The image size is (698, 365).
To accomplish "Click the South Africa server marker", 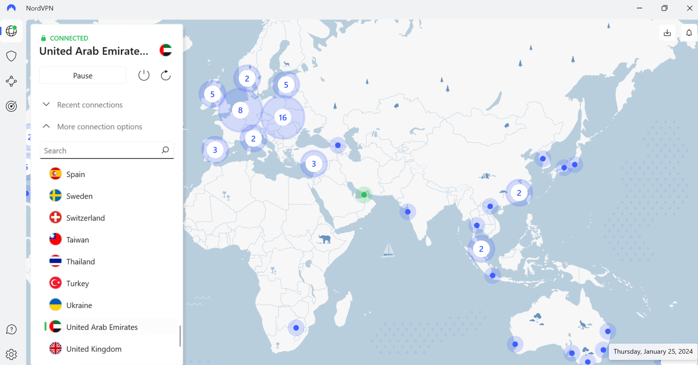I will [x=296, y=328].
